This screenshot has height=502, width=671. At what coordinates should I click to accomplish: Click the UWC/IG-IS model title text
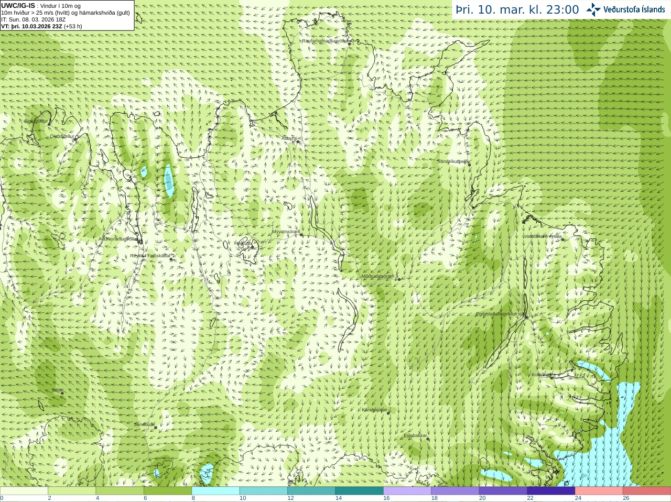pos(18,6)
